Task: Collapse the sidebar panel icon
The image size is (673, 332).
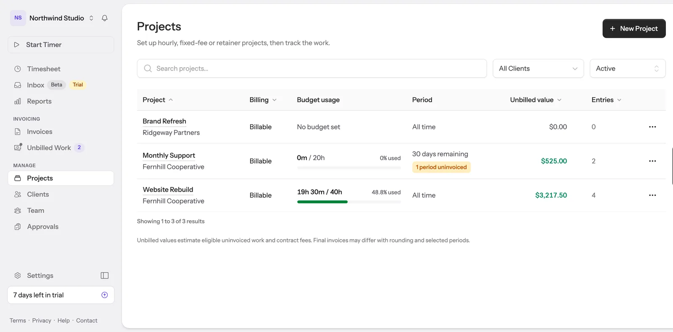Action: (x=105, y=276)
